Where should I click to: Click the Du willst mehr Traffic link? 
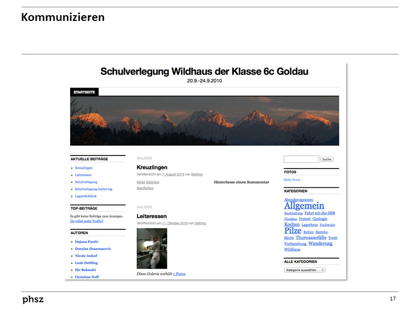[86, 221]
